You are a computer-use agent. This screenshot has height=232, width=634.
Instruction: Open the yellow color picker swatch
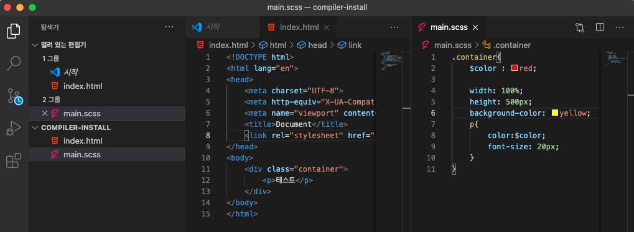point(555,113)
